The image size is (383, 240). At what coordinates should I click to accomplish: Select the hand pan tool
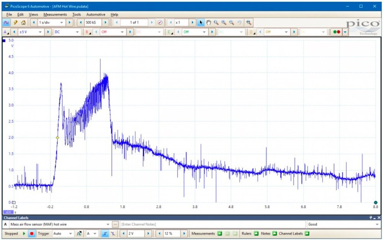click(209, 23)
